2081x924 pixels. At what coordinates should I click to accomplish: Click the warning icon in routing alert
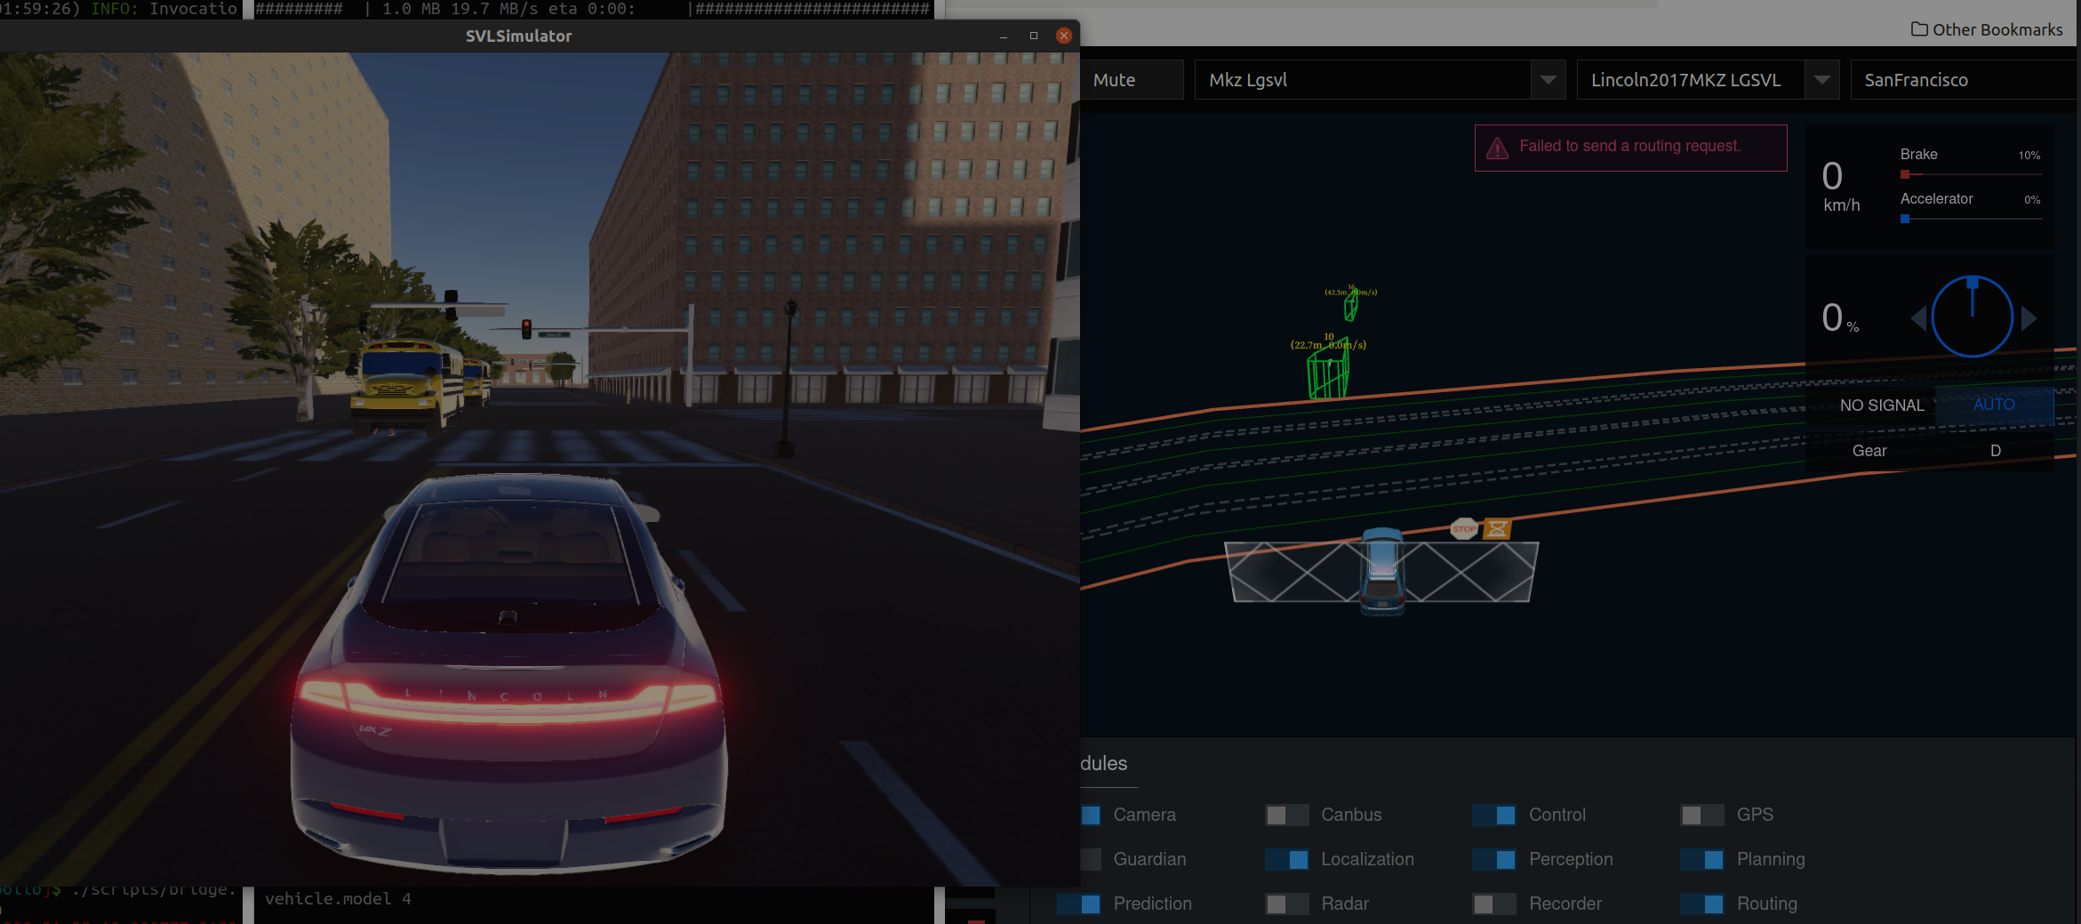(x=1497, y=148)
